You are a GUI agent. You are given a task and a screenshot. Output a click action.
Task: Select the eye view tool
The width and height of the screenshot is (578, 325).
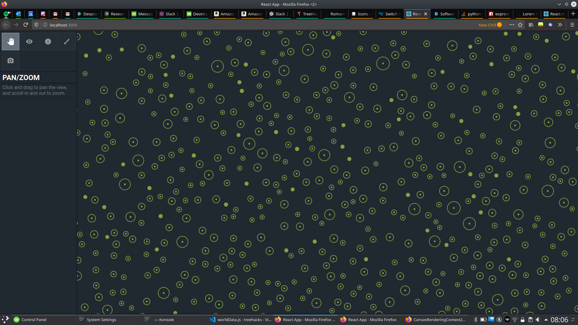29,42
